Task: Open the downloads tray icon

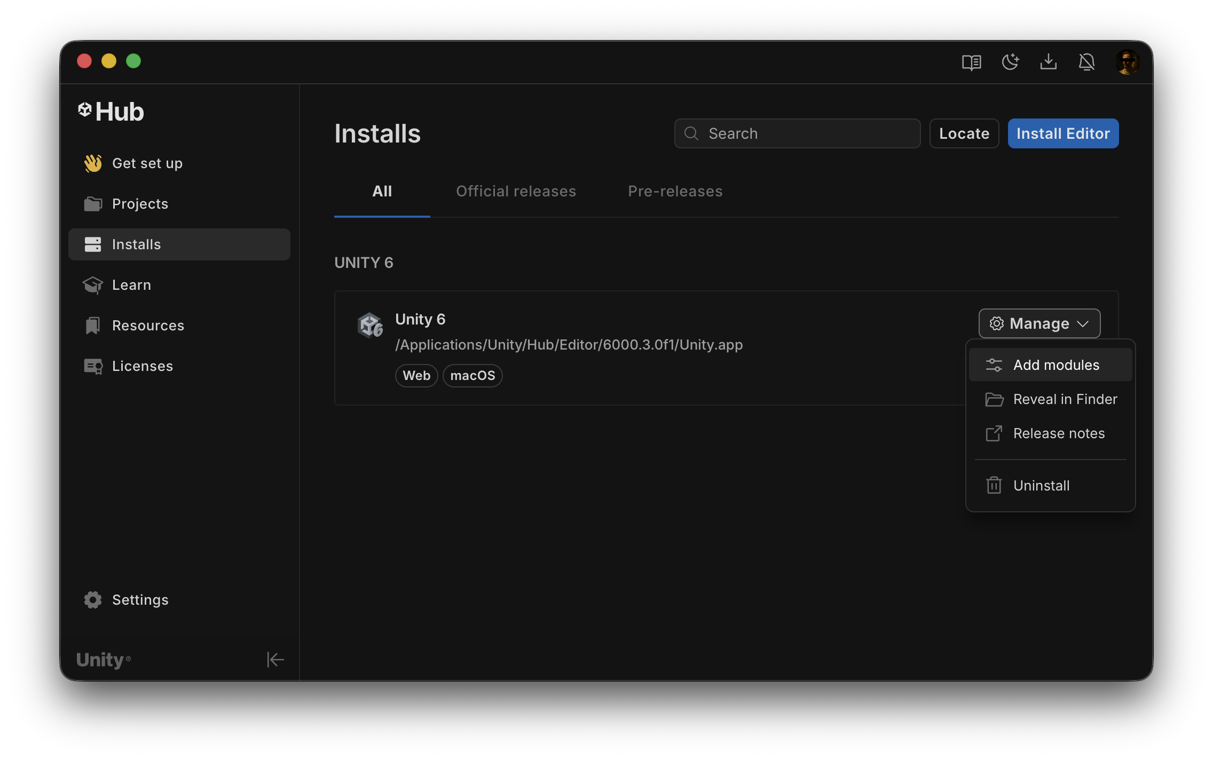Action: 1048,62
